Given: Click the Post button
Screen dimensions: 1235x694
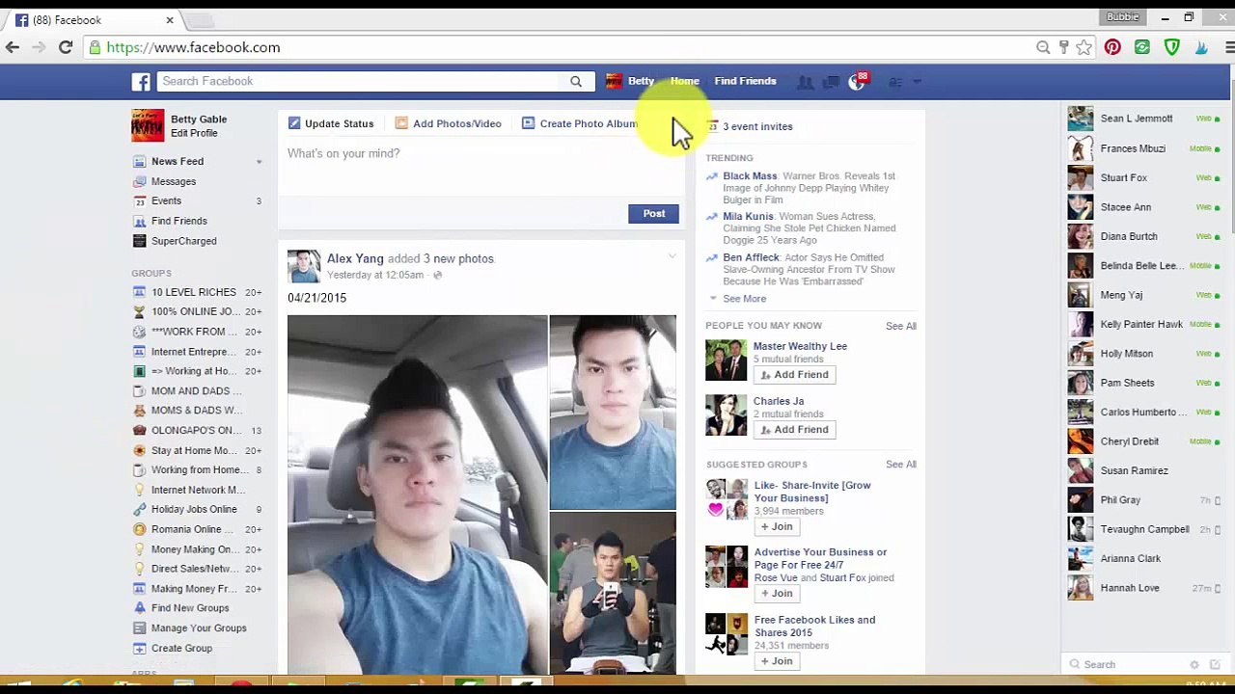Looking at the screenshot, I should 654,214.
